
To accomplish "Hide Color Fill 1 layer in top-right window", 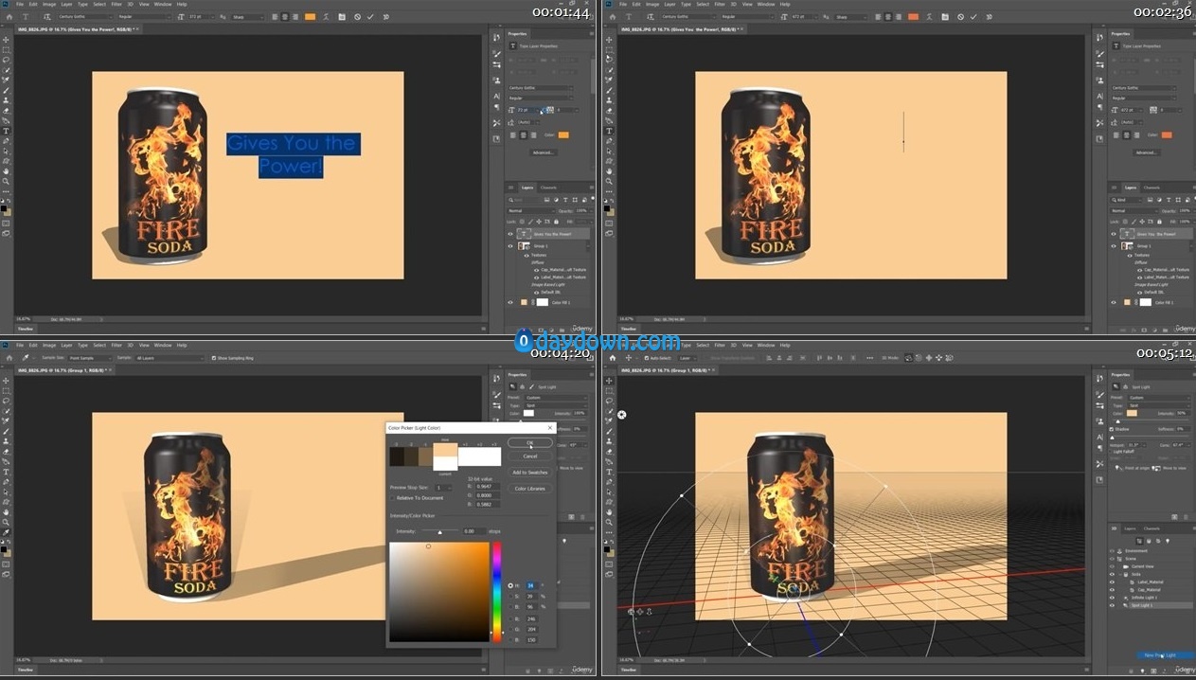I will pyautogui.click(x=1114, y=302).
